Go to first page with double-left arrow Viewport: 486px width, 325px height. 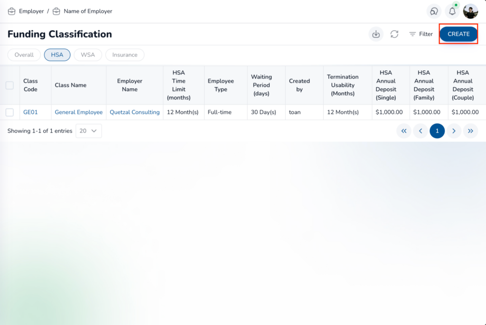click(x=404, y=131)
